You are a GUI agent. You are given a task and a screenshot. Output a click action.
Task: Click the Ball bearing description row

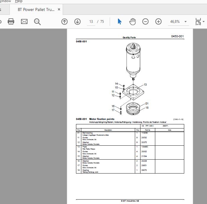108,134
